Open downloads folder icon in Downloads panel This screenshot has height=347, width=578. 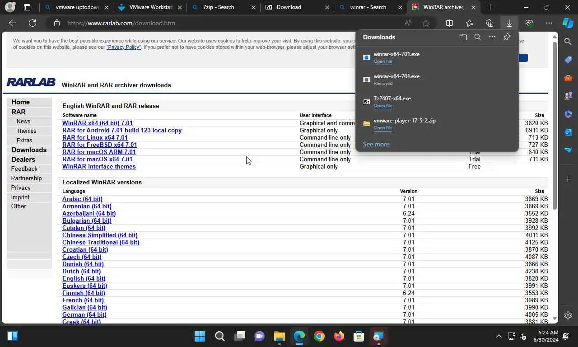pos(463,37)
